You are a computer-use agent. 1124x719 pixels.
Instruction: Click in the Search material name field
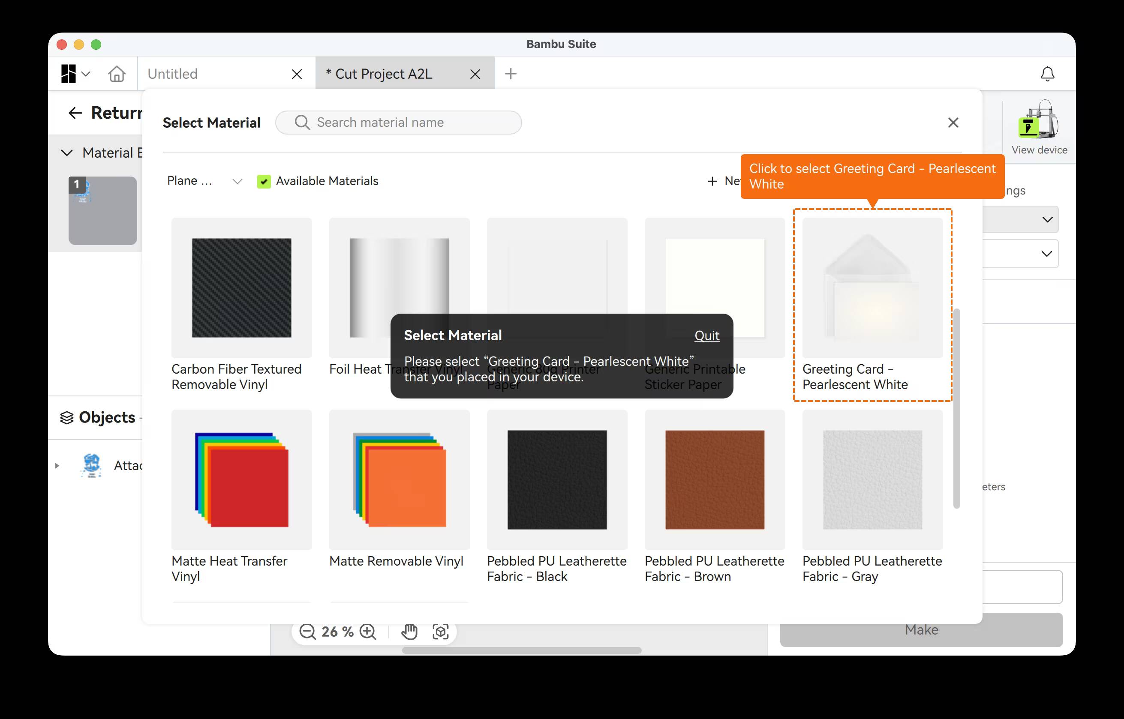point(398,122)
